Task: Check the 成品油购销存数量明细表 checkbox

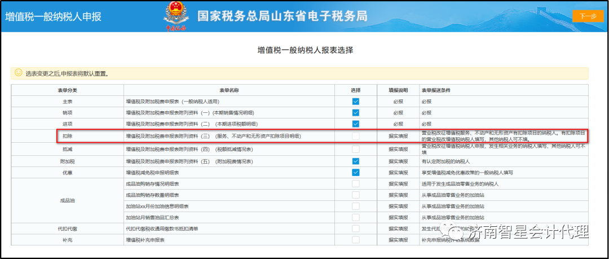Action: (x=356, y=195)
